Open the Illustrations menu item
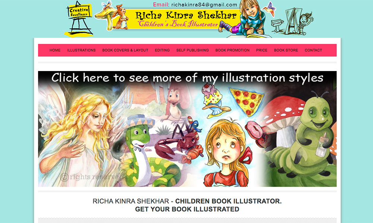 pos(81,50)
